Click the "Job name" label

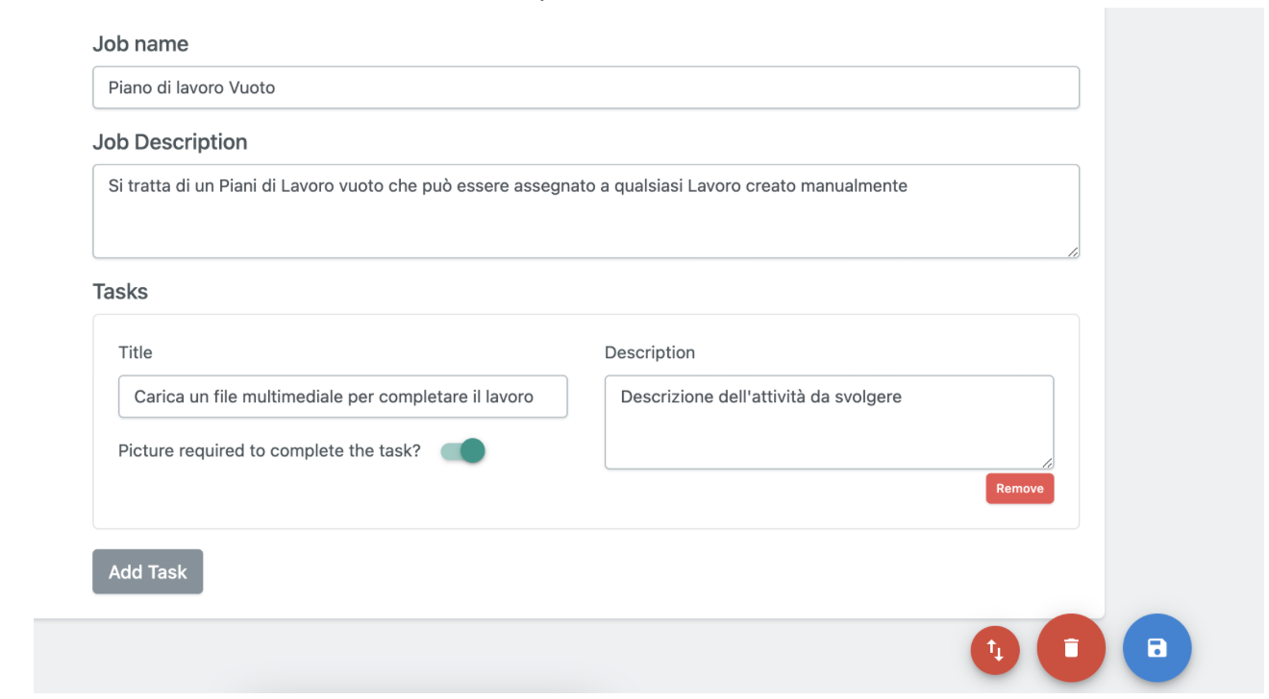(140, 44)
